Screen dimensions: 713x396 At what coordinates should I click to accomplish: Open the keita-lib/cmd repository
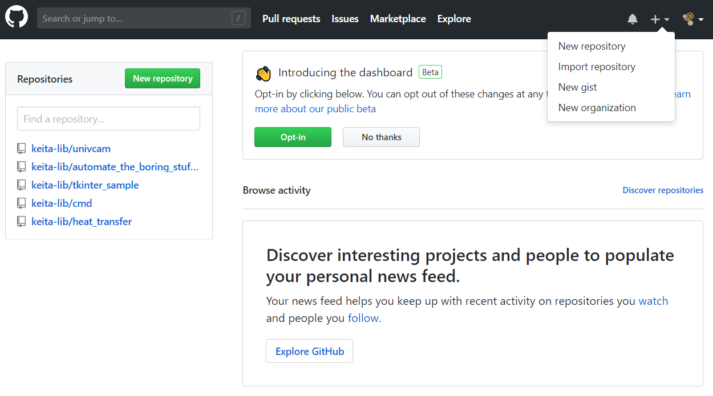[x=62, y=203]
